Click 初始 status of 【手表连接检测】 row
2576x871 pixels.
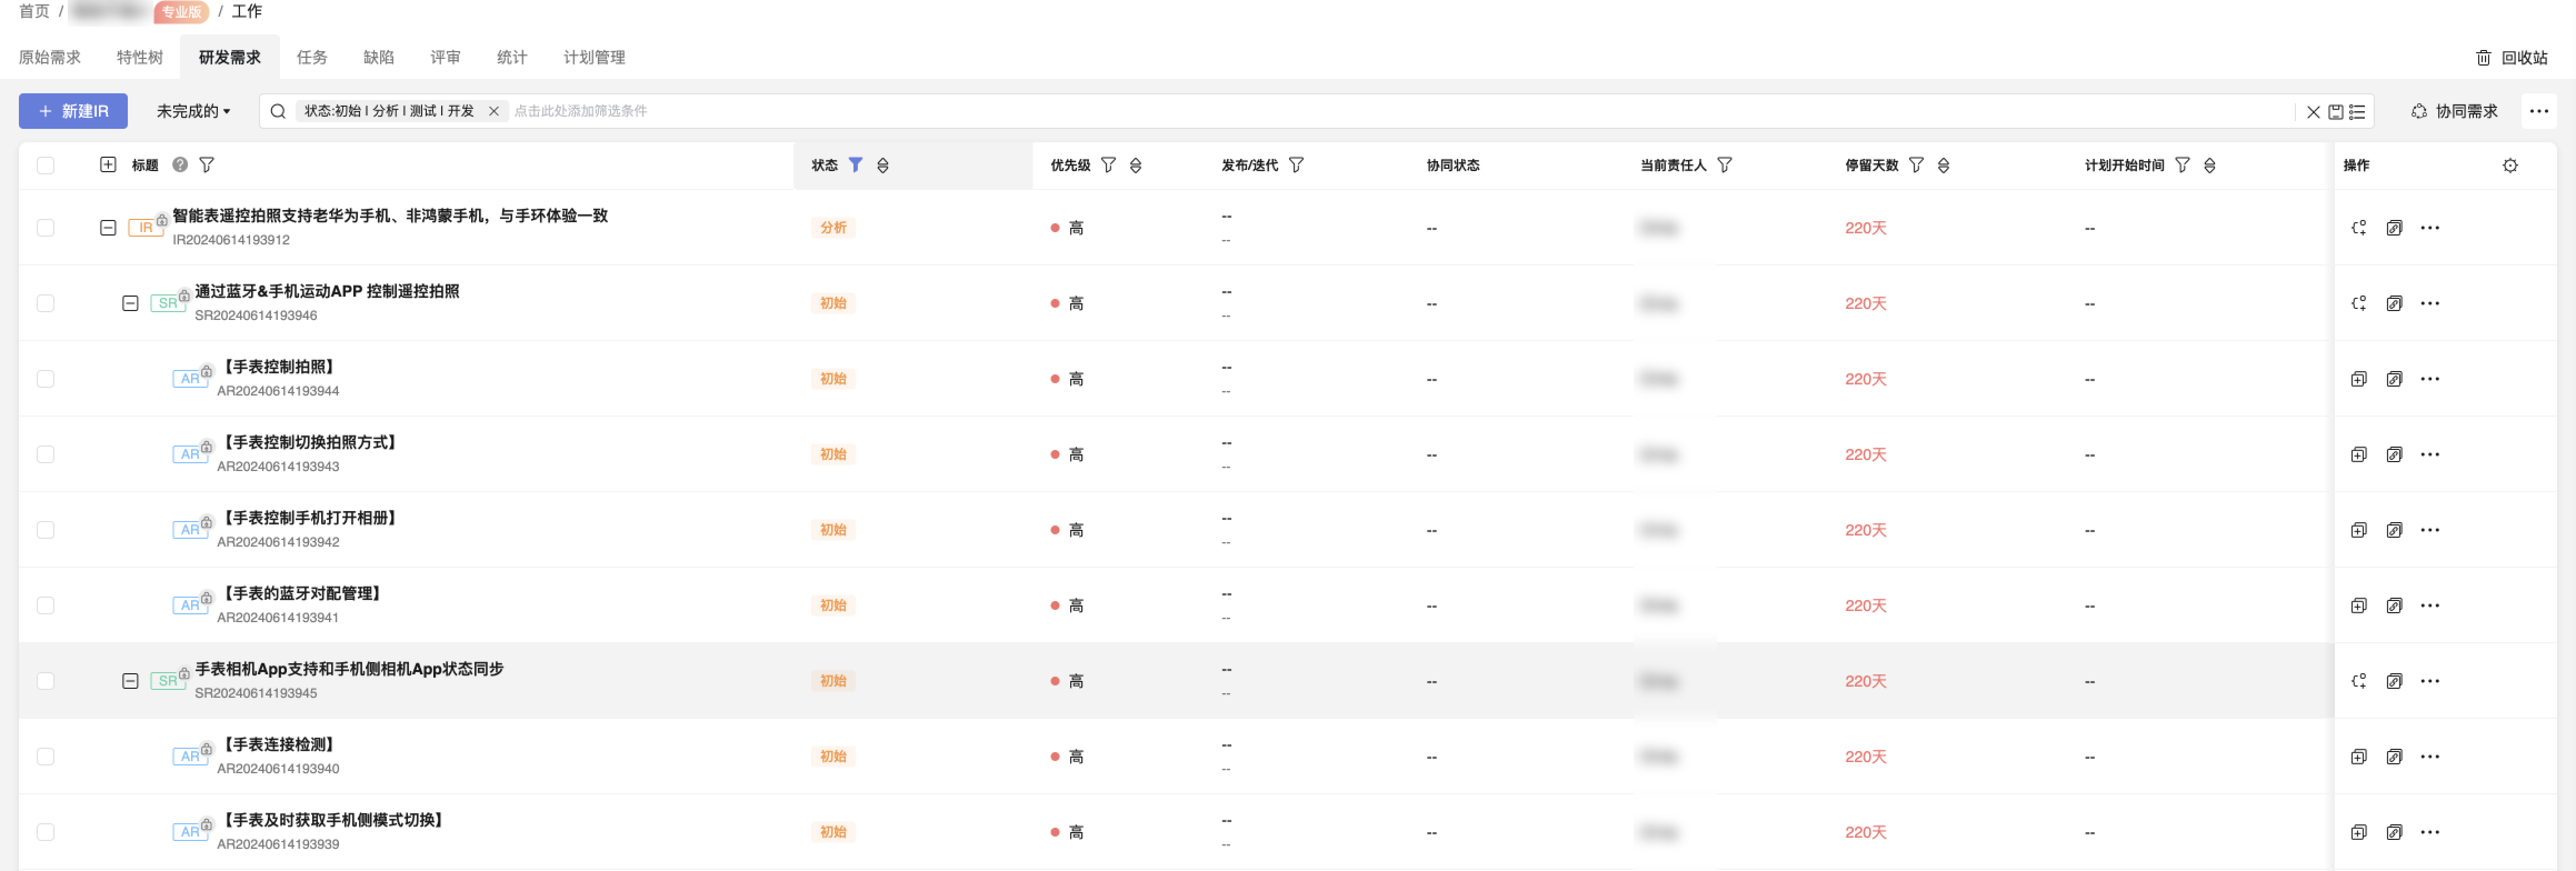coord(833,756)
